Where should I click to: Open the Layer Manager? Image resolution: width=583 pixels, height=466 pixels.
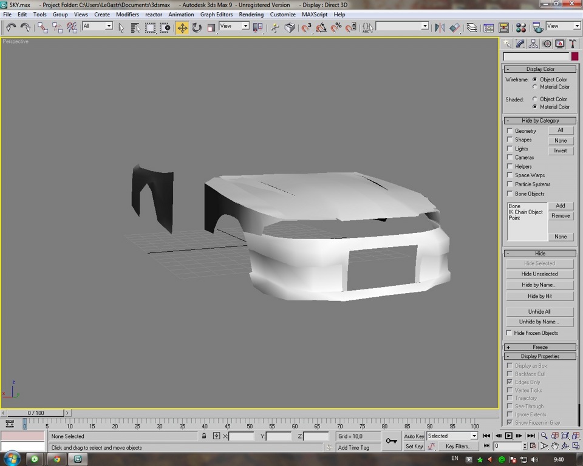point(471,27)
